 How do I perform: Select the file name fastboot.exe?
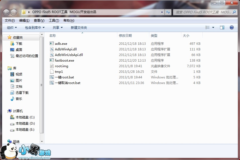pos(65,61)
